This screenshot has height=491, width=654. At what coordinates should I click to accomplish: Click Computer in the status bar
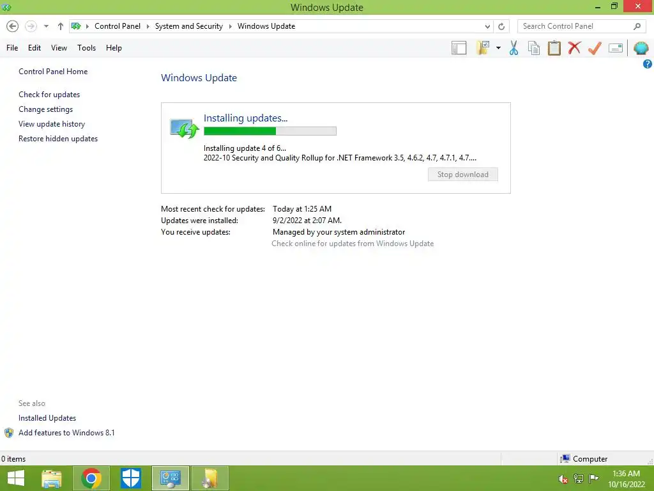click(584, 459)
